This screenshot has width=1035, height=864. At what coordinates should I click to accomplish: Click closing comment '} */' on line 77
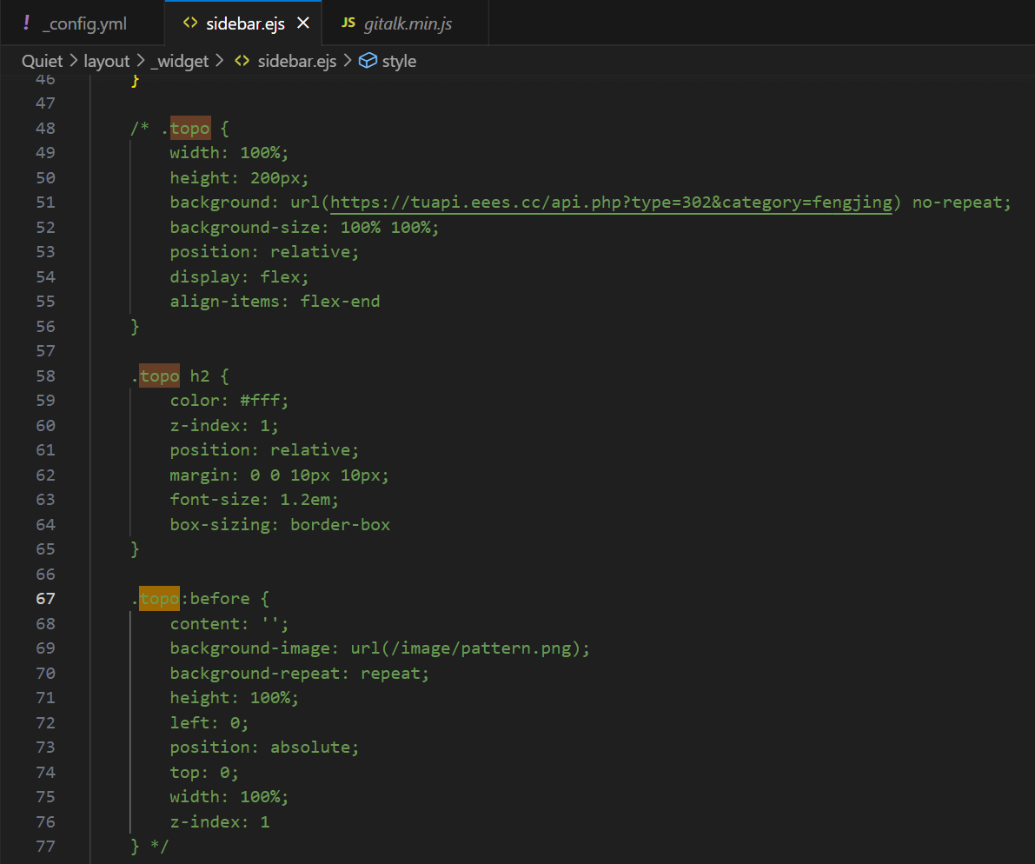(x=149, y=846)
